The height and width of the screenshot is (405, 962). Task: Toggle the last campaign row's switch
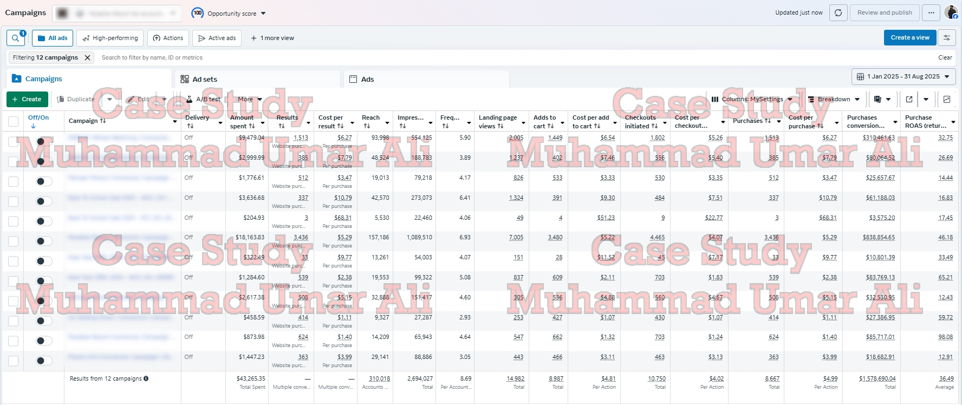[43, 361]
